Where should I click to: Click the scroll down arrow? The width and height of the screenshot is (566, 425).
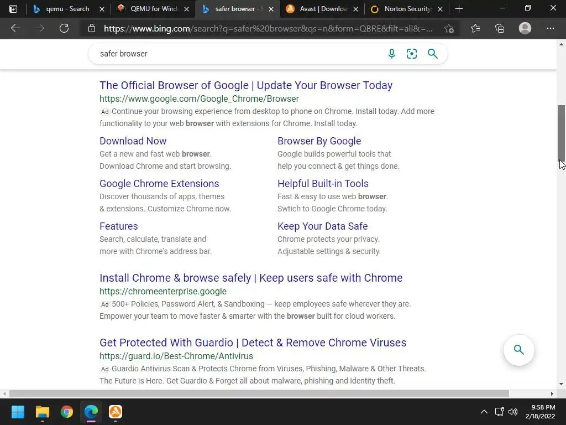tap(561, 384)
